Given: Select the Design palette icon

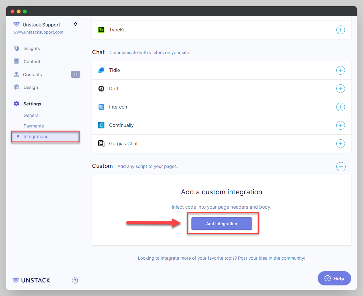Looking at the screenshot, I should click(x=16, y=87).
